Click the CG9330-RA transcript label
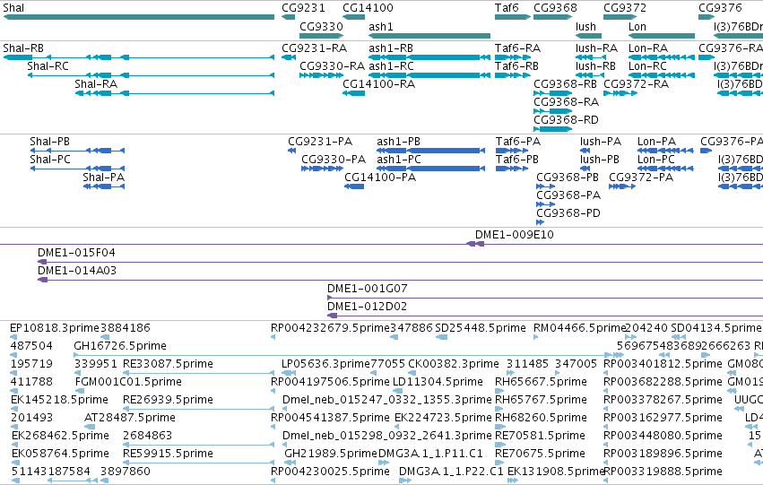The width and height of the screenshot is (763, 485). (x=332, y=66)
